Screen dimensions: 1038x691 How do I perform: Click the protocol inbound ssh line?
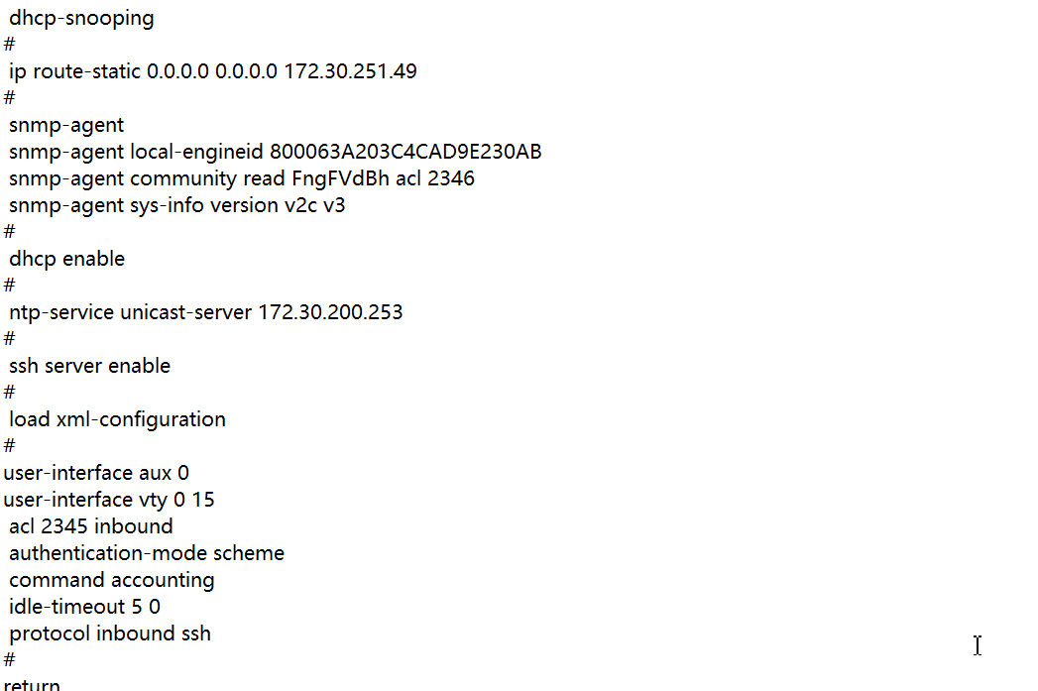click(109, 633)
